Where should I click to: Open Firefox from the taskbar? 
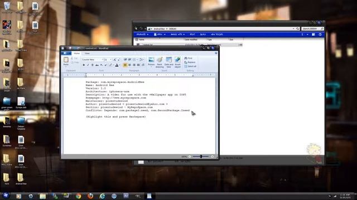tap(90, 196)
